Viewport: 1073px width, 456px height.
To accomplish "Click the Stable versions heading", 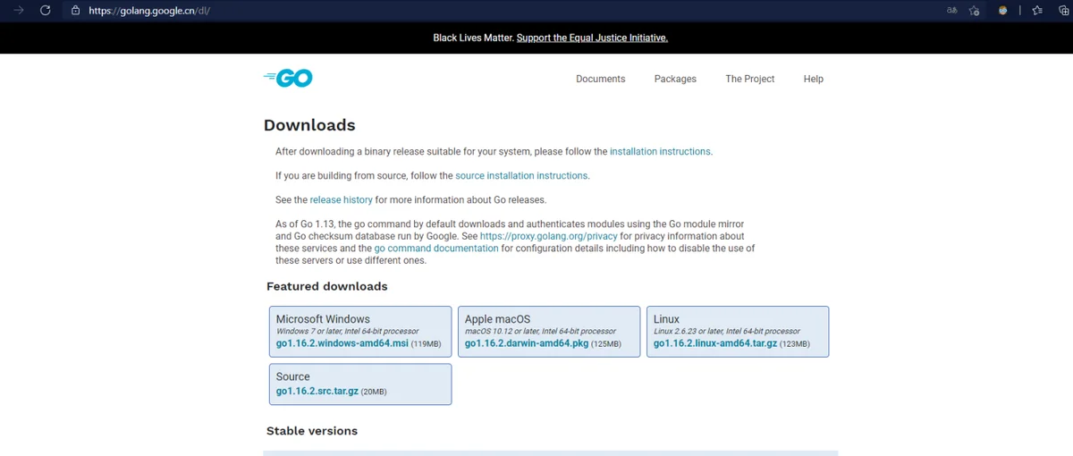I will click(x=312, y=431).
